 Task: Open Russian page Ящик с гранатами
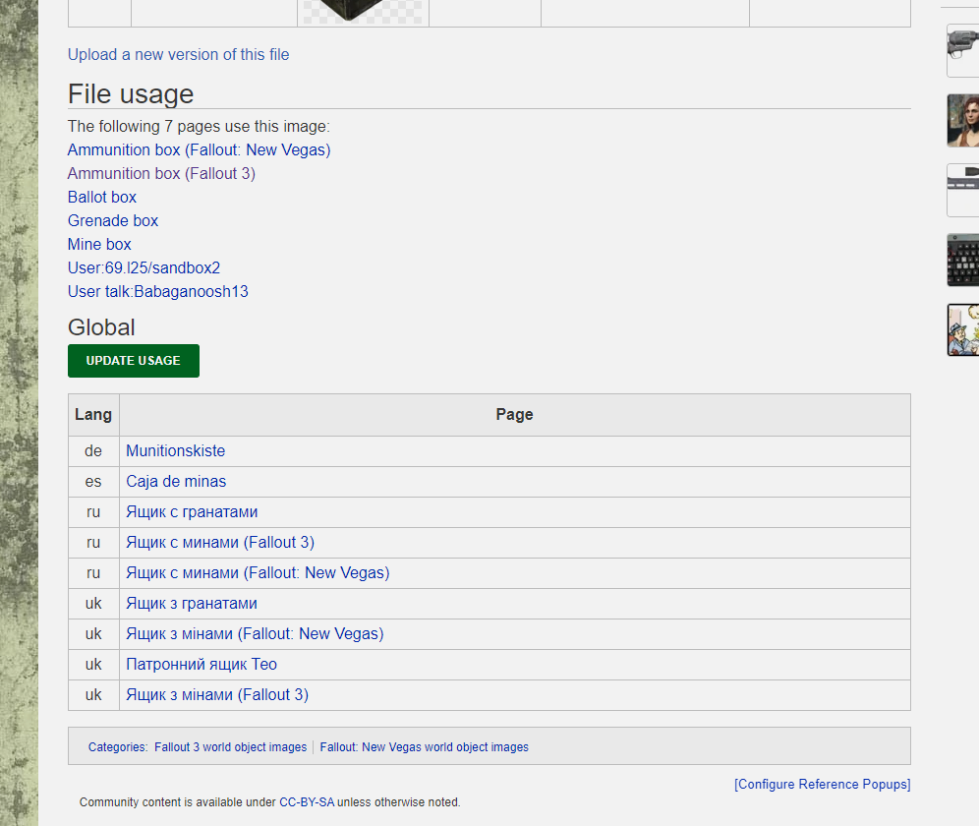coord(192,512)
